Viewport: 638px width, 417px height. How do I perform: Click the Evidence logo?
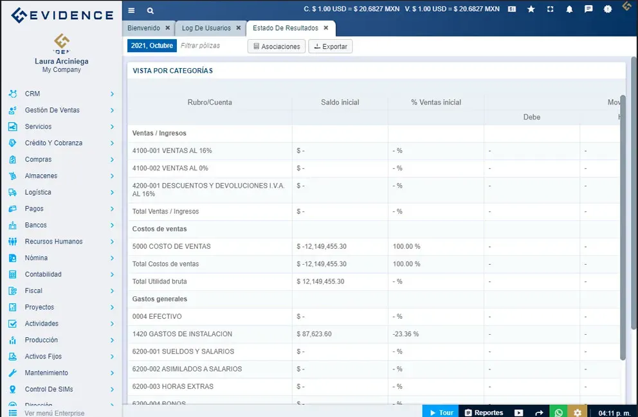61,14
